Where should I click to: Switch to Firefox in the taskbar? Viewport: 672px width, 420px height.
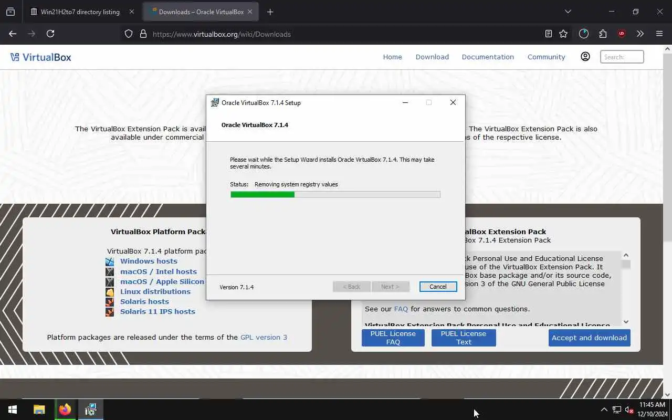[x=65, y=409]
